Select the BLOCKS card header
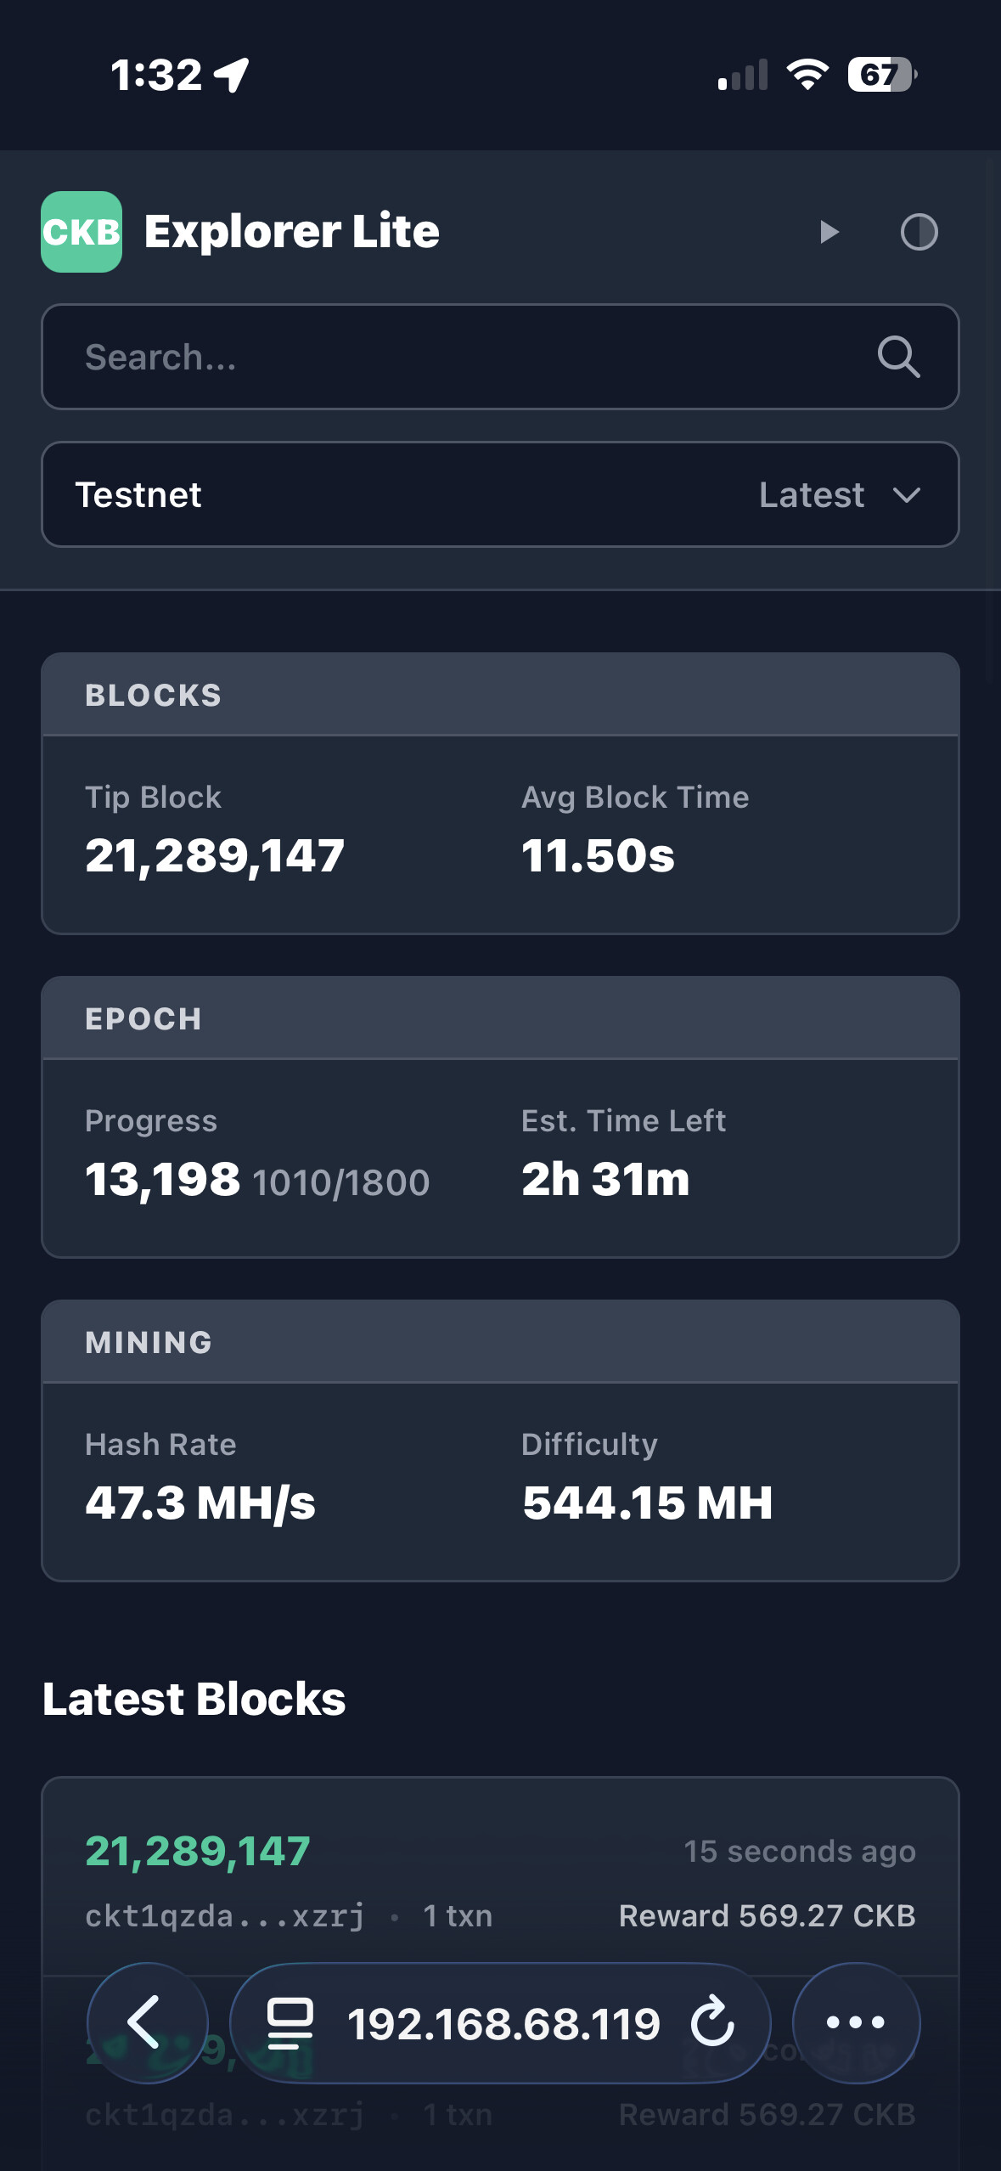 pyautogui.click(x=500, y=695)
